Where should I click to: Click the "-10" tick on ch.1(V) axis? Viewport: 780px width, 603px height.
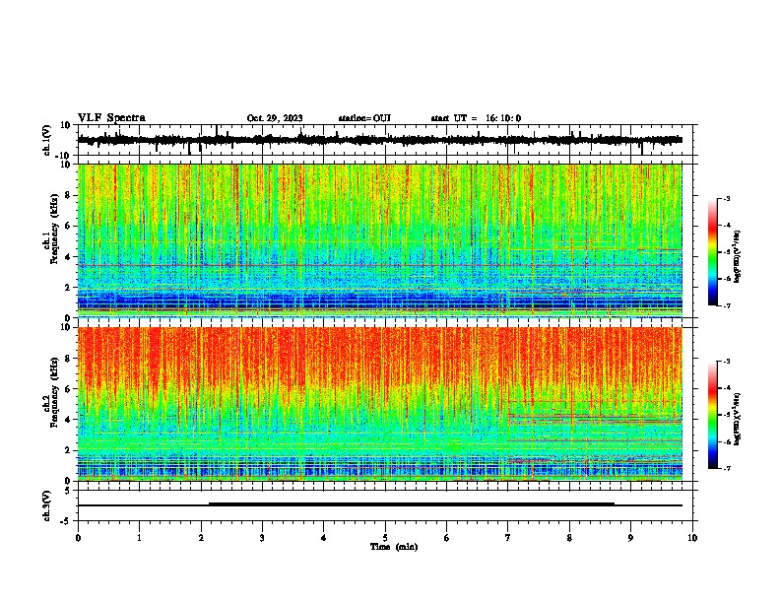click(x=64, y=156)
